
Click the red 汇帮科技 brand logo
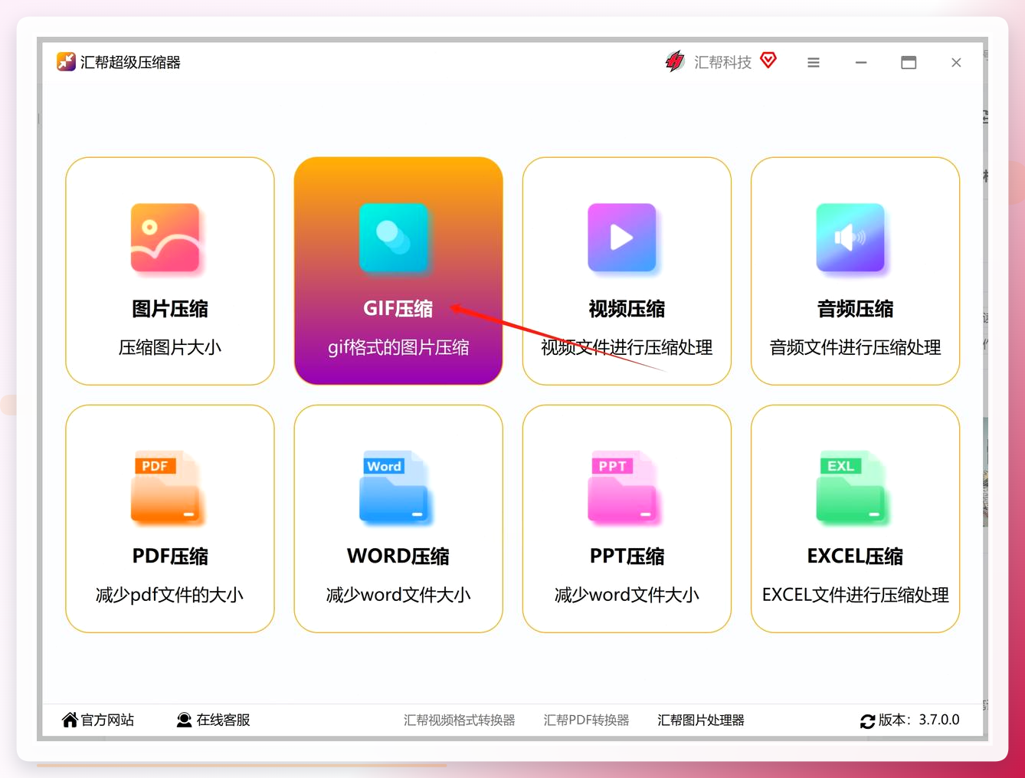[x=674, y=61]
